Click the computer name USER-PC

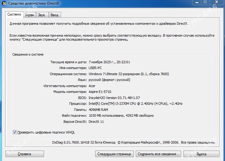point(95,68)
